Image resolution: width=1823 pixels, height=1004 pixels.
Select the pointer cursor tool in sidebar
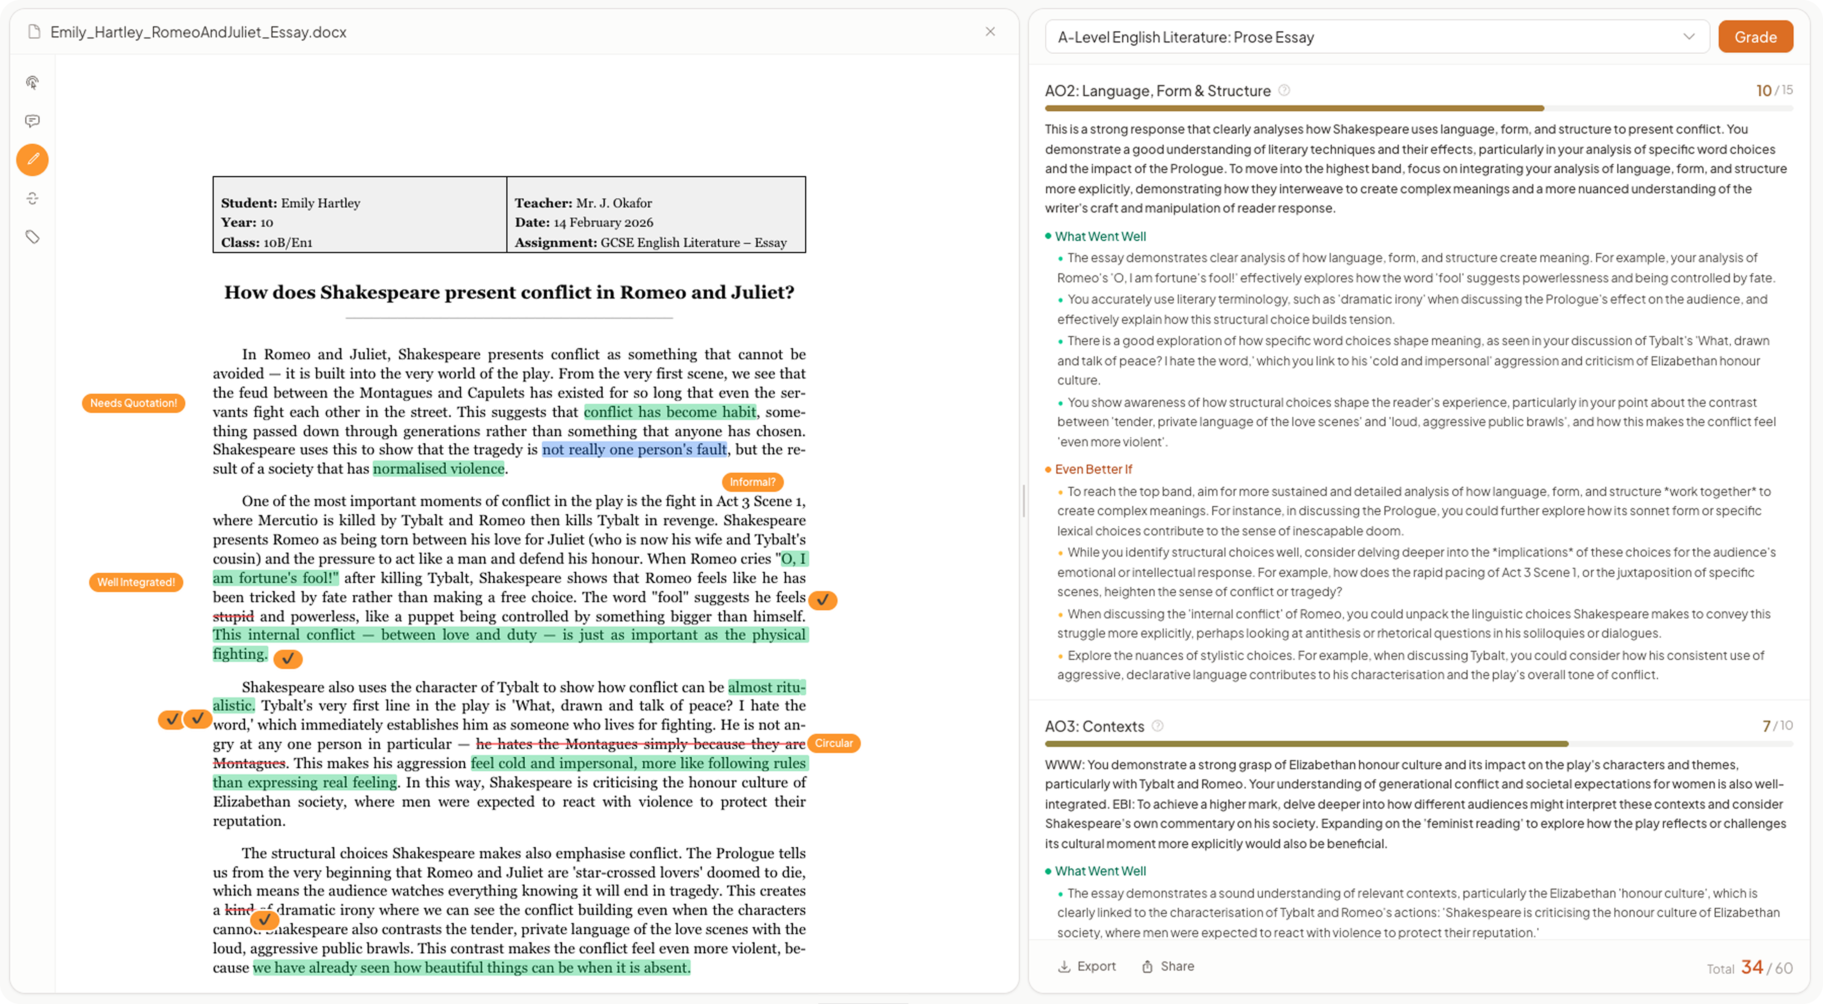tap(33, 83)
